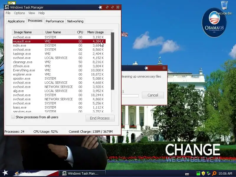
Task: Click the keyboard icon in the system tray
Action: 187,174
